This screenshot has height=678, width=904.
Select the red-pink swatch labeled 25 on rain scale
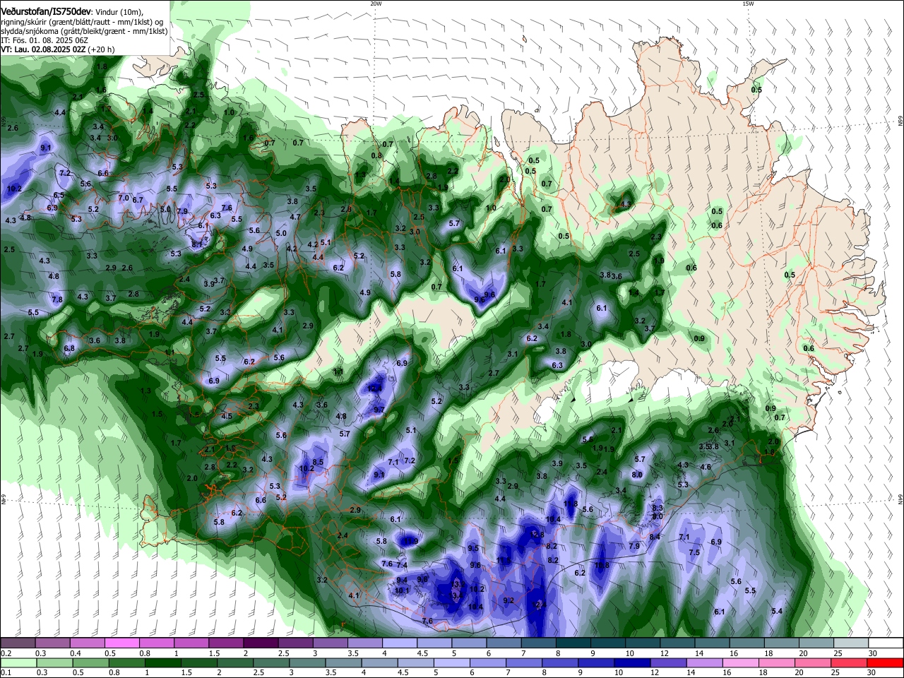(850, 662)
